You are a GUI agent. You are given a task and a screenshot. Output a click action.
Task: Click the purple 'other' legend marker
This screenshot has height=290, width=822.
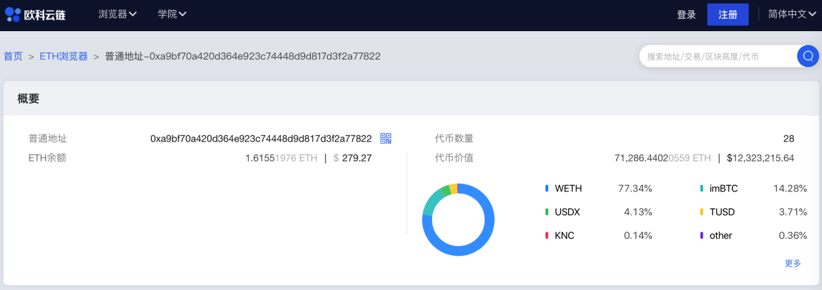pyautogui.click(x=702, y=236)
